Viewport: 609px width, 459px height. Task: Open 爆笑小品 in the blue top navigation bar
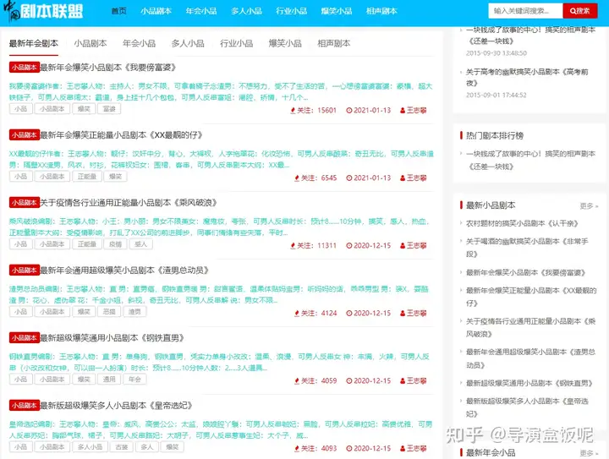pos(337,11)
